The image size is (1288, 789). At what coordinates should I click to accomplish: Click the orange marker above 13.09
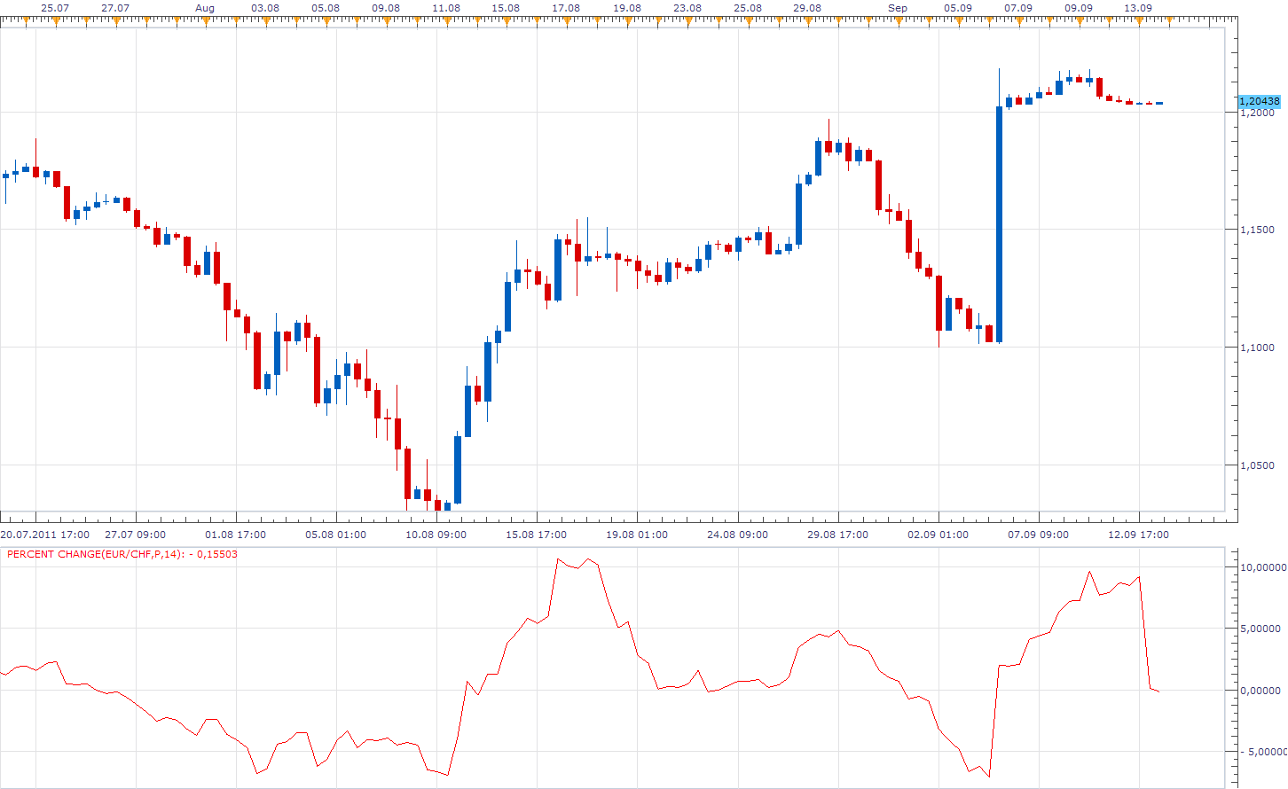pyautogui.click(x=1138, y=22)
